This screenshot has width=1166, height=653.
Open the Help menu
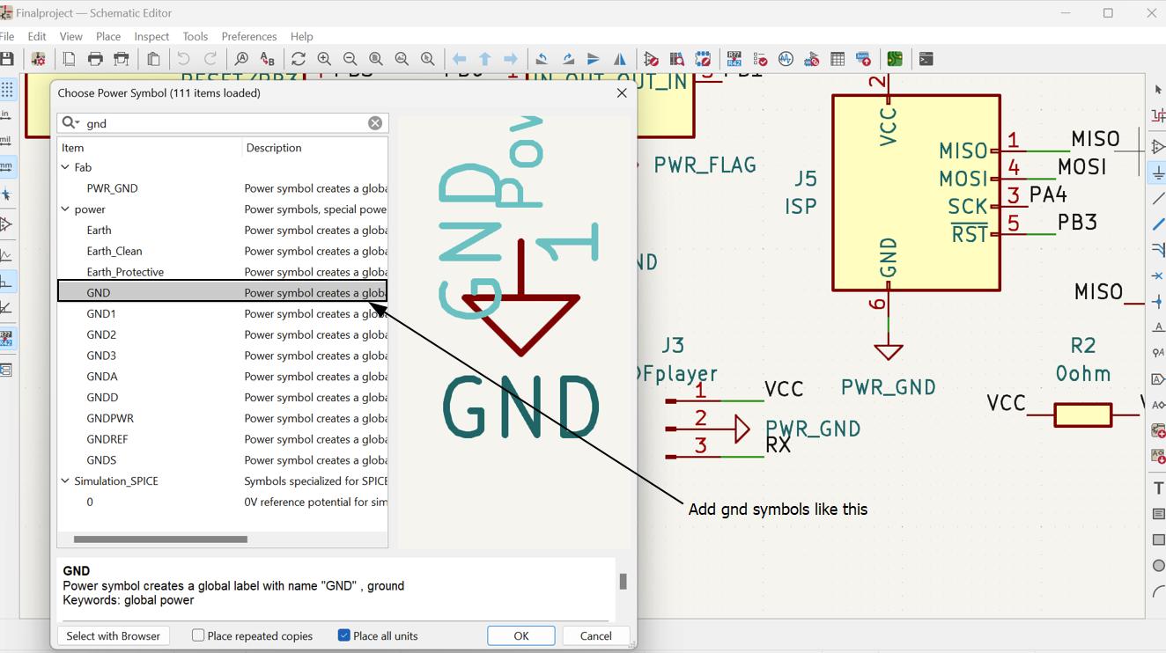coord(301,36)
